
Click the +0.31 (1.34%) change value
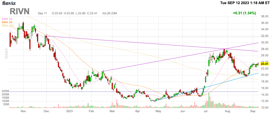tap(245, 13)
